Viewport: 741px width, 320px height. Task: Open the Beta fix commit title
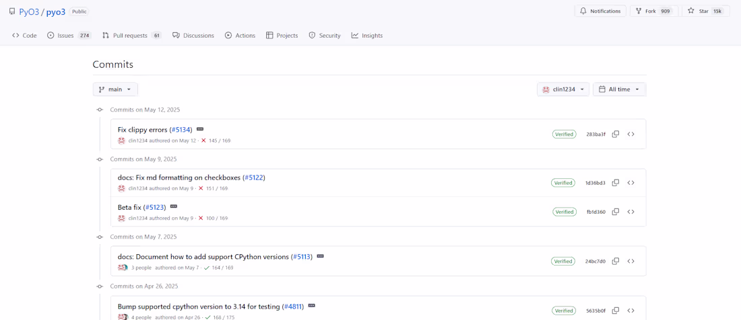129,207
